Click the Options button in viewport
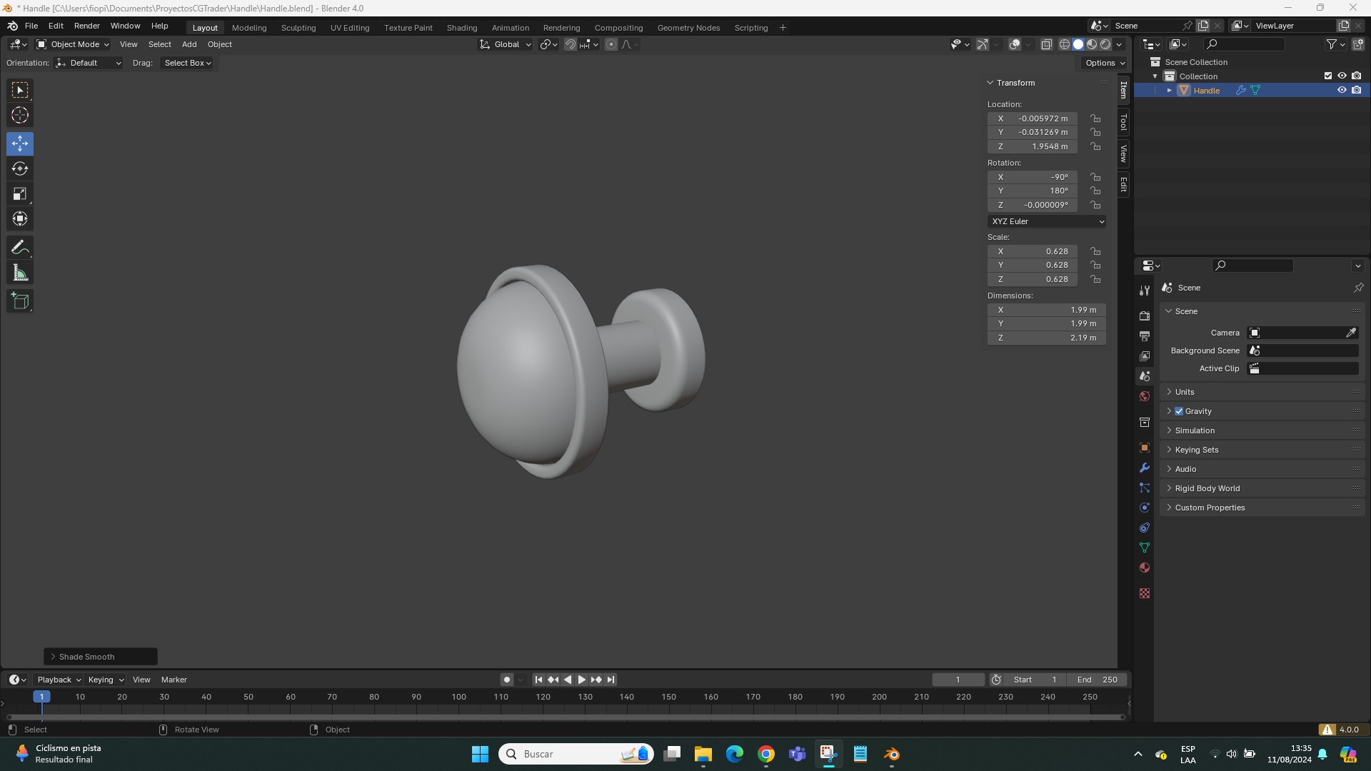This screenshot has width=1371, height=771. pos(1105,63)
